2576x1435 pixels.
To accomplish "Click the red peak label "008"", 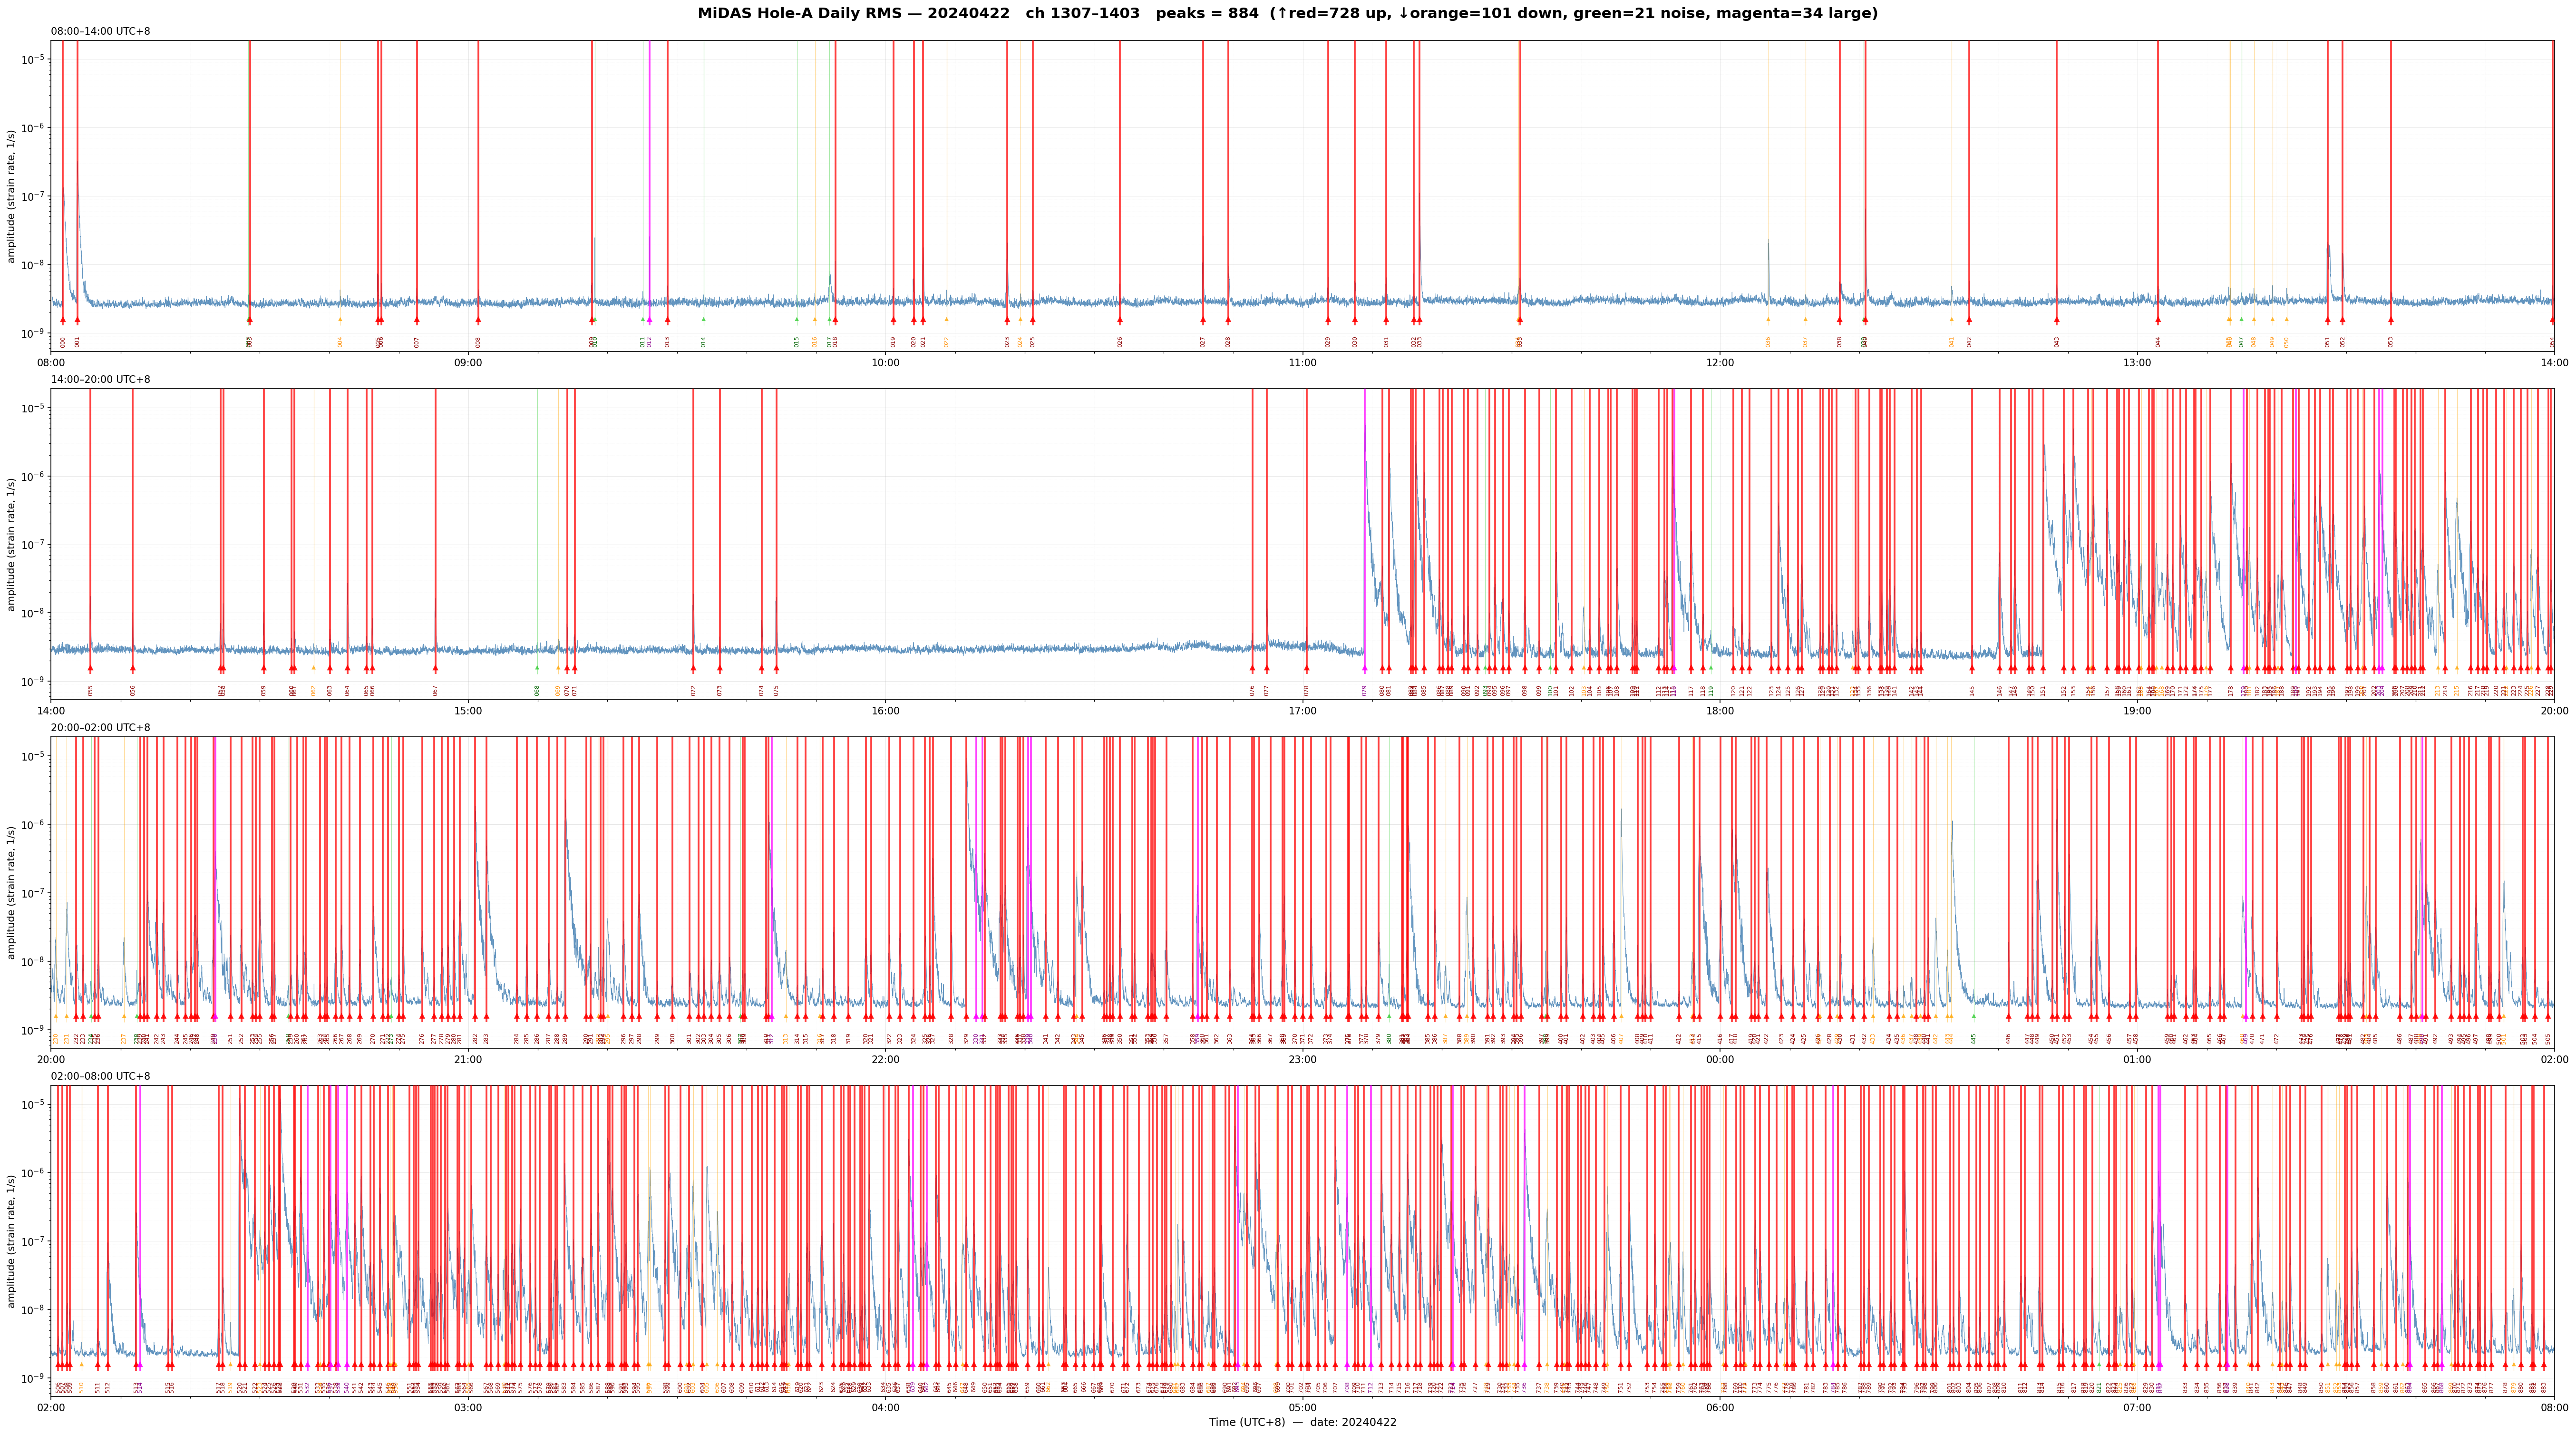I will pos(478,342).
